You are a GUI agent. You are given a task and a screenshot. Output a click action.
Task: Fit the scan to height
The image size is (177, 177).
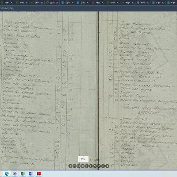[107, 166]
